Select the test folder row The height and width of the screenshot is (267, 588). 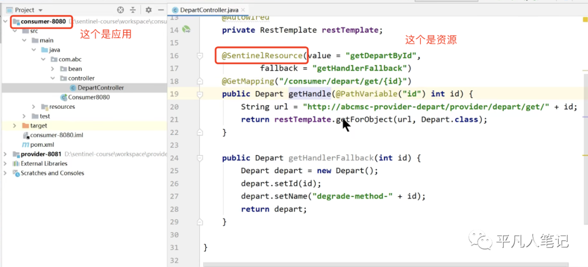tap(84, 116)
